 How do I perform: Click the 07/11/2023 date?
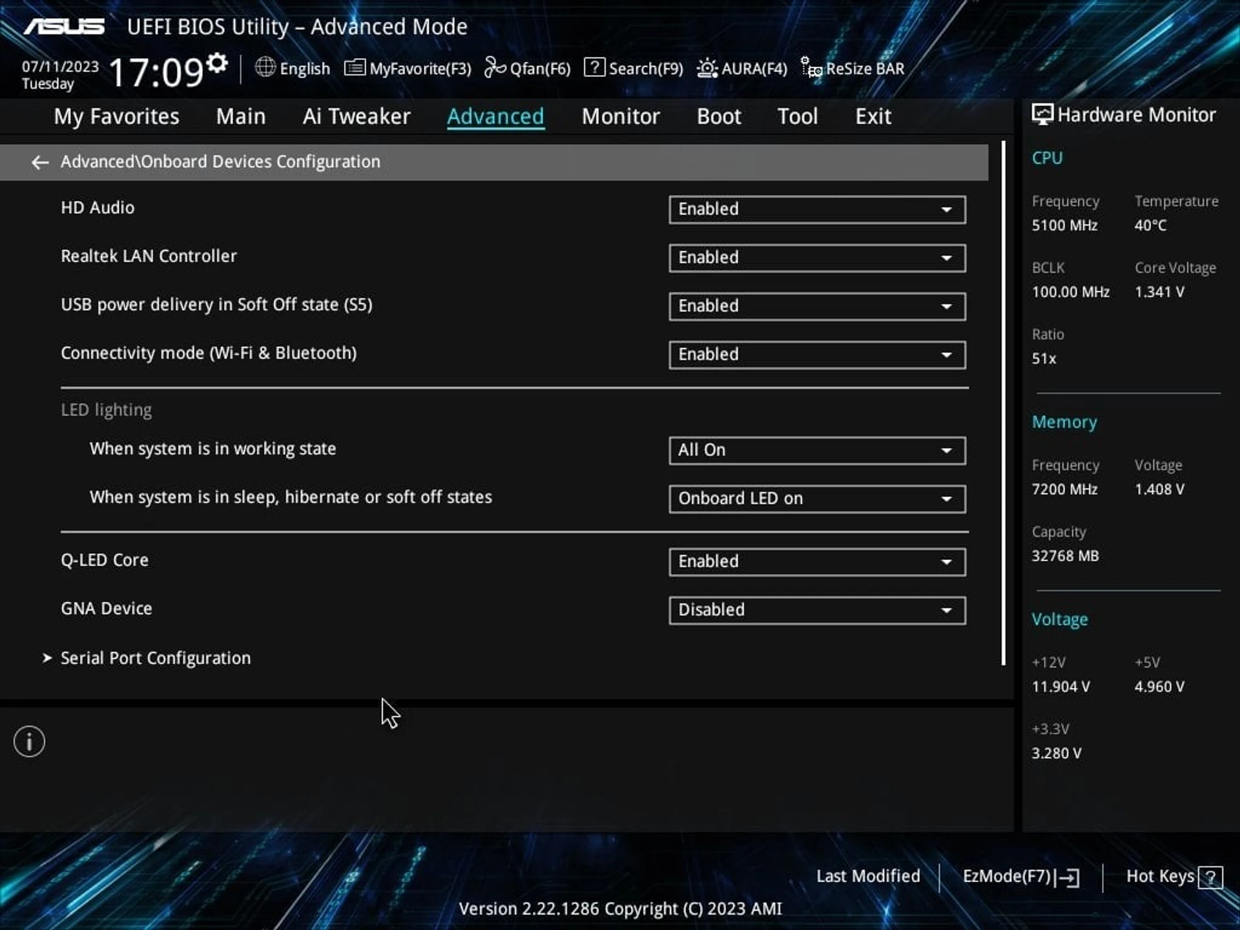[x=60, y=67]
